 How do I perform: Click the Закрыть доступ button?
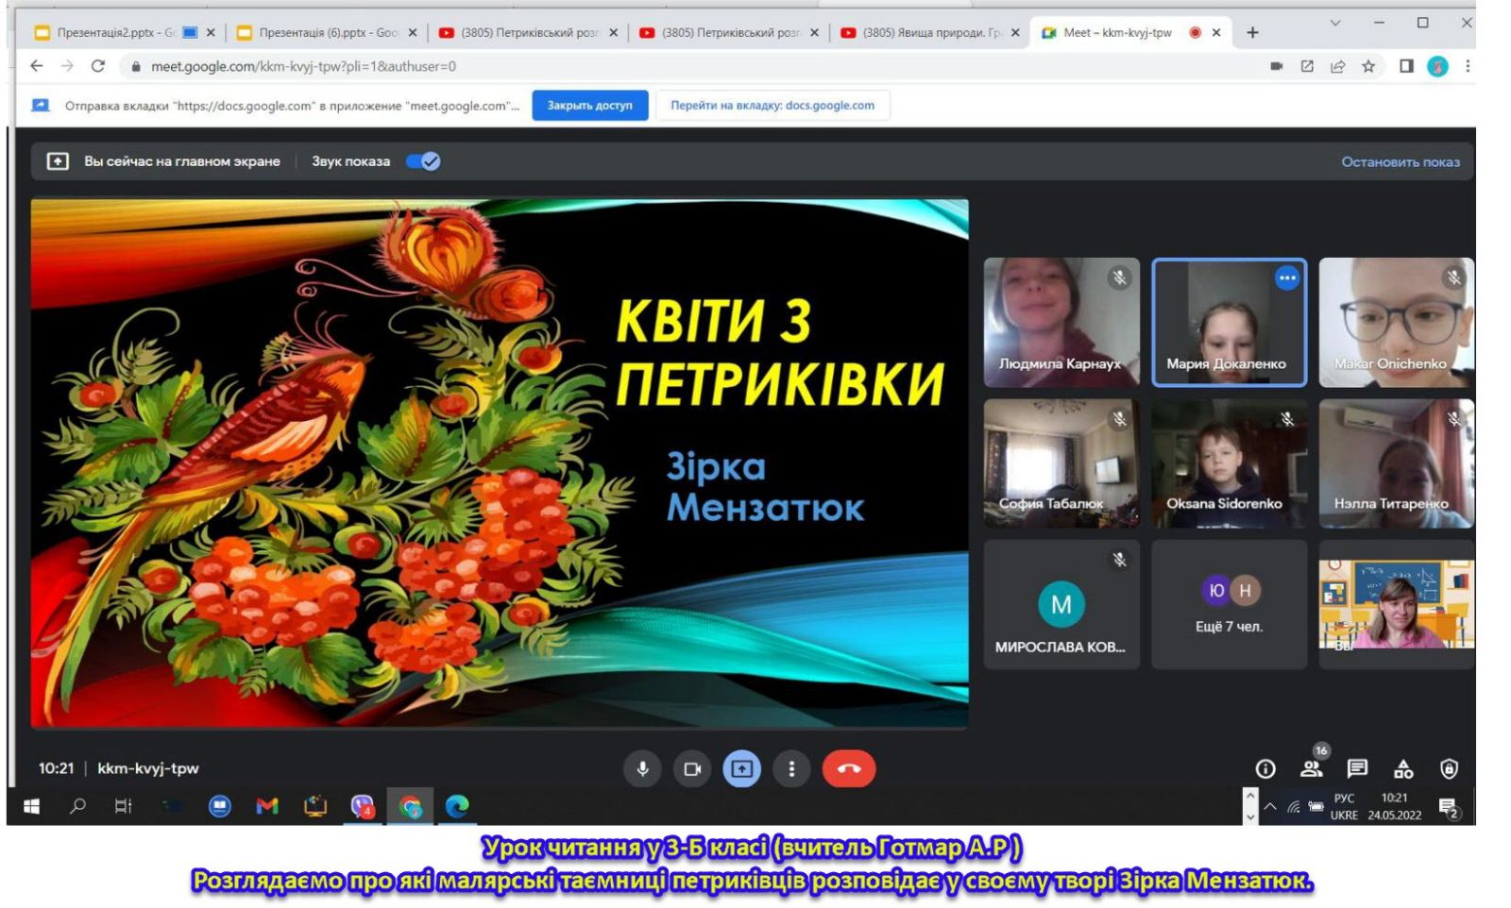589,106
